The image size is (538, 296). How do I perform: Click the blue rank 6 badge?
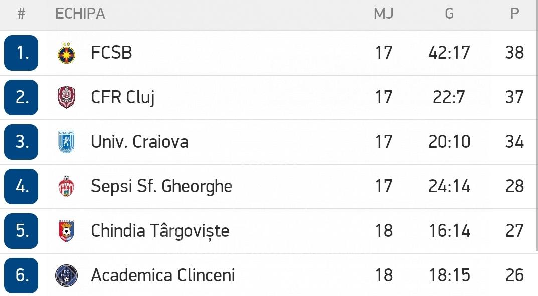click(x=21, y=275)
